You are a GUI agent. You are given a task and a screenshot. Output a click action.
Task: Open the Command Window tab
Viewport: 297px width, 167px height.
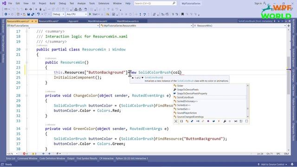27,159
